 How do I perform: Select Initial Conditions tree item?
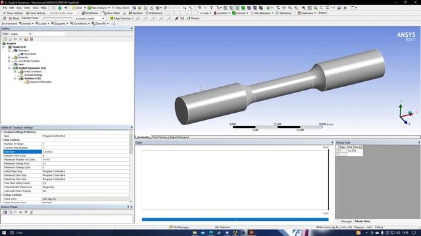click(33, 71)
